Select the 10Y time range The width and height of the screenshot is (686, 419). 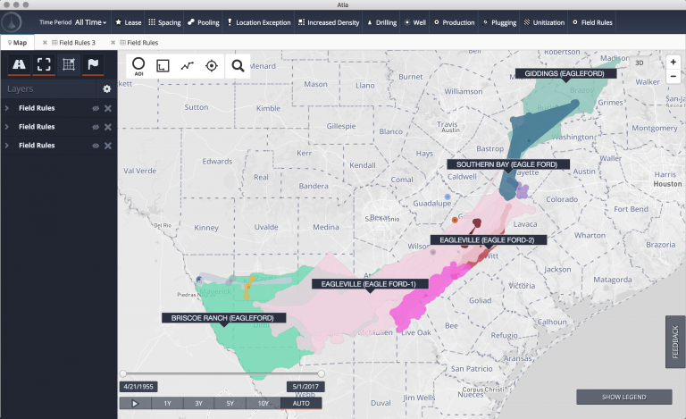click(x=263, y=403)
